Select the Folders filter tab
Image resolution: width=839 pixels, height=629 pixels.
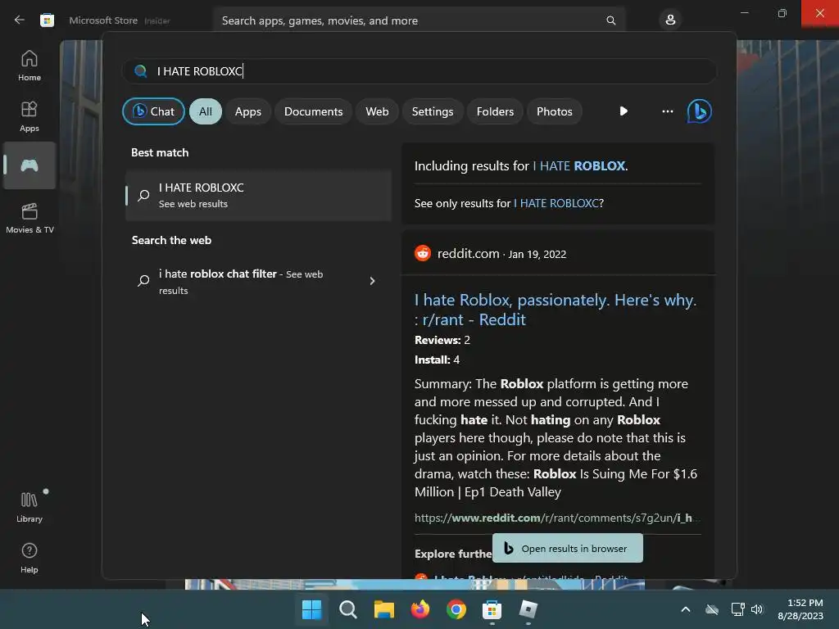(495, 111)
